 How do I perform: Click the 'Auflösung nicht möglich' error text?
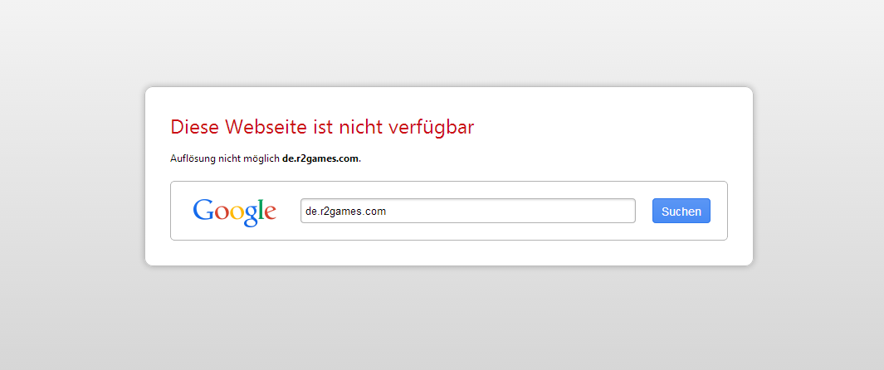point(224,158)
